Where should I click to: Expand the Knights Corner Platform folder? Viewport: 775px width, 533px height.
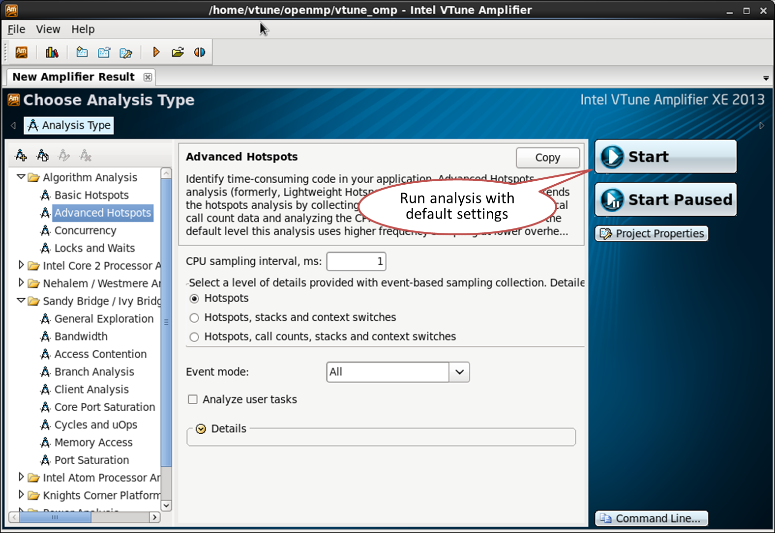tap(21, 495)
